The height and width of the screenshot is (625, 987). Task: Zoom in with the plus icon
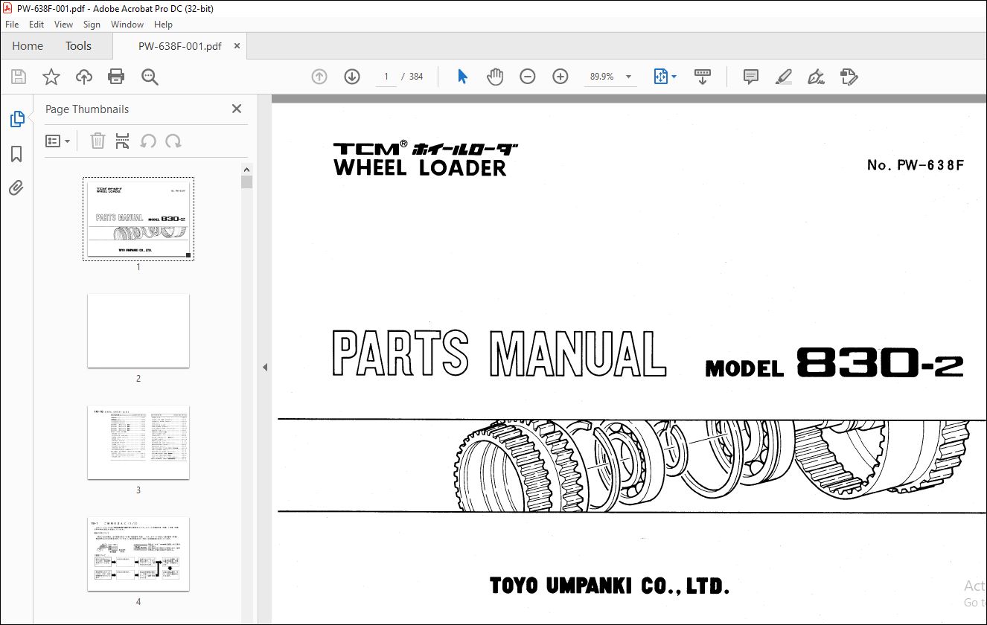pyautogui.click(x=560, y=77)
